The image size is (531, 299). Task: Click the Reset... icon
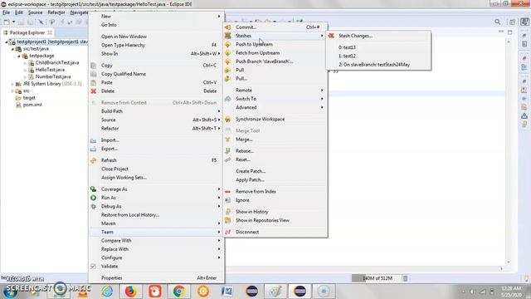point(228,159)
